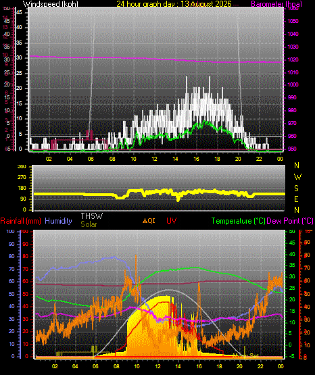Click hour 12 under the windspeed graph

tap(154, 159)
